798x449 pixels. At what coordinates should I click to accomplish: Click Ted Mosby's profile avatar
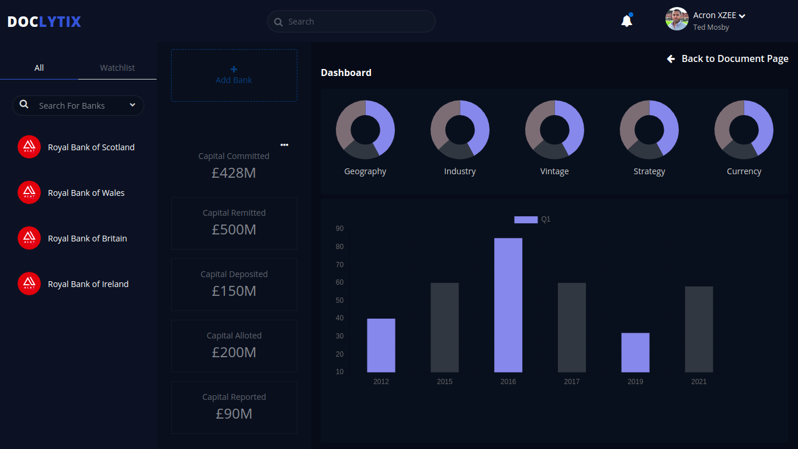click(x=676, y=19)
